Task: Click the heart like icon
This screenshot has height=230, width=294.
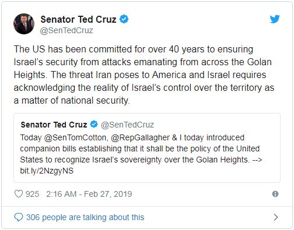Action: click(19, 194)
